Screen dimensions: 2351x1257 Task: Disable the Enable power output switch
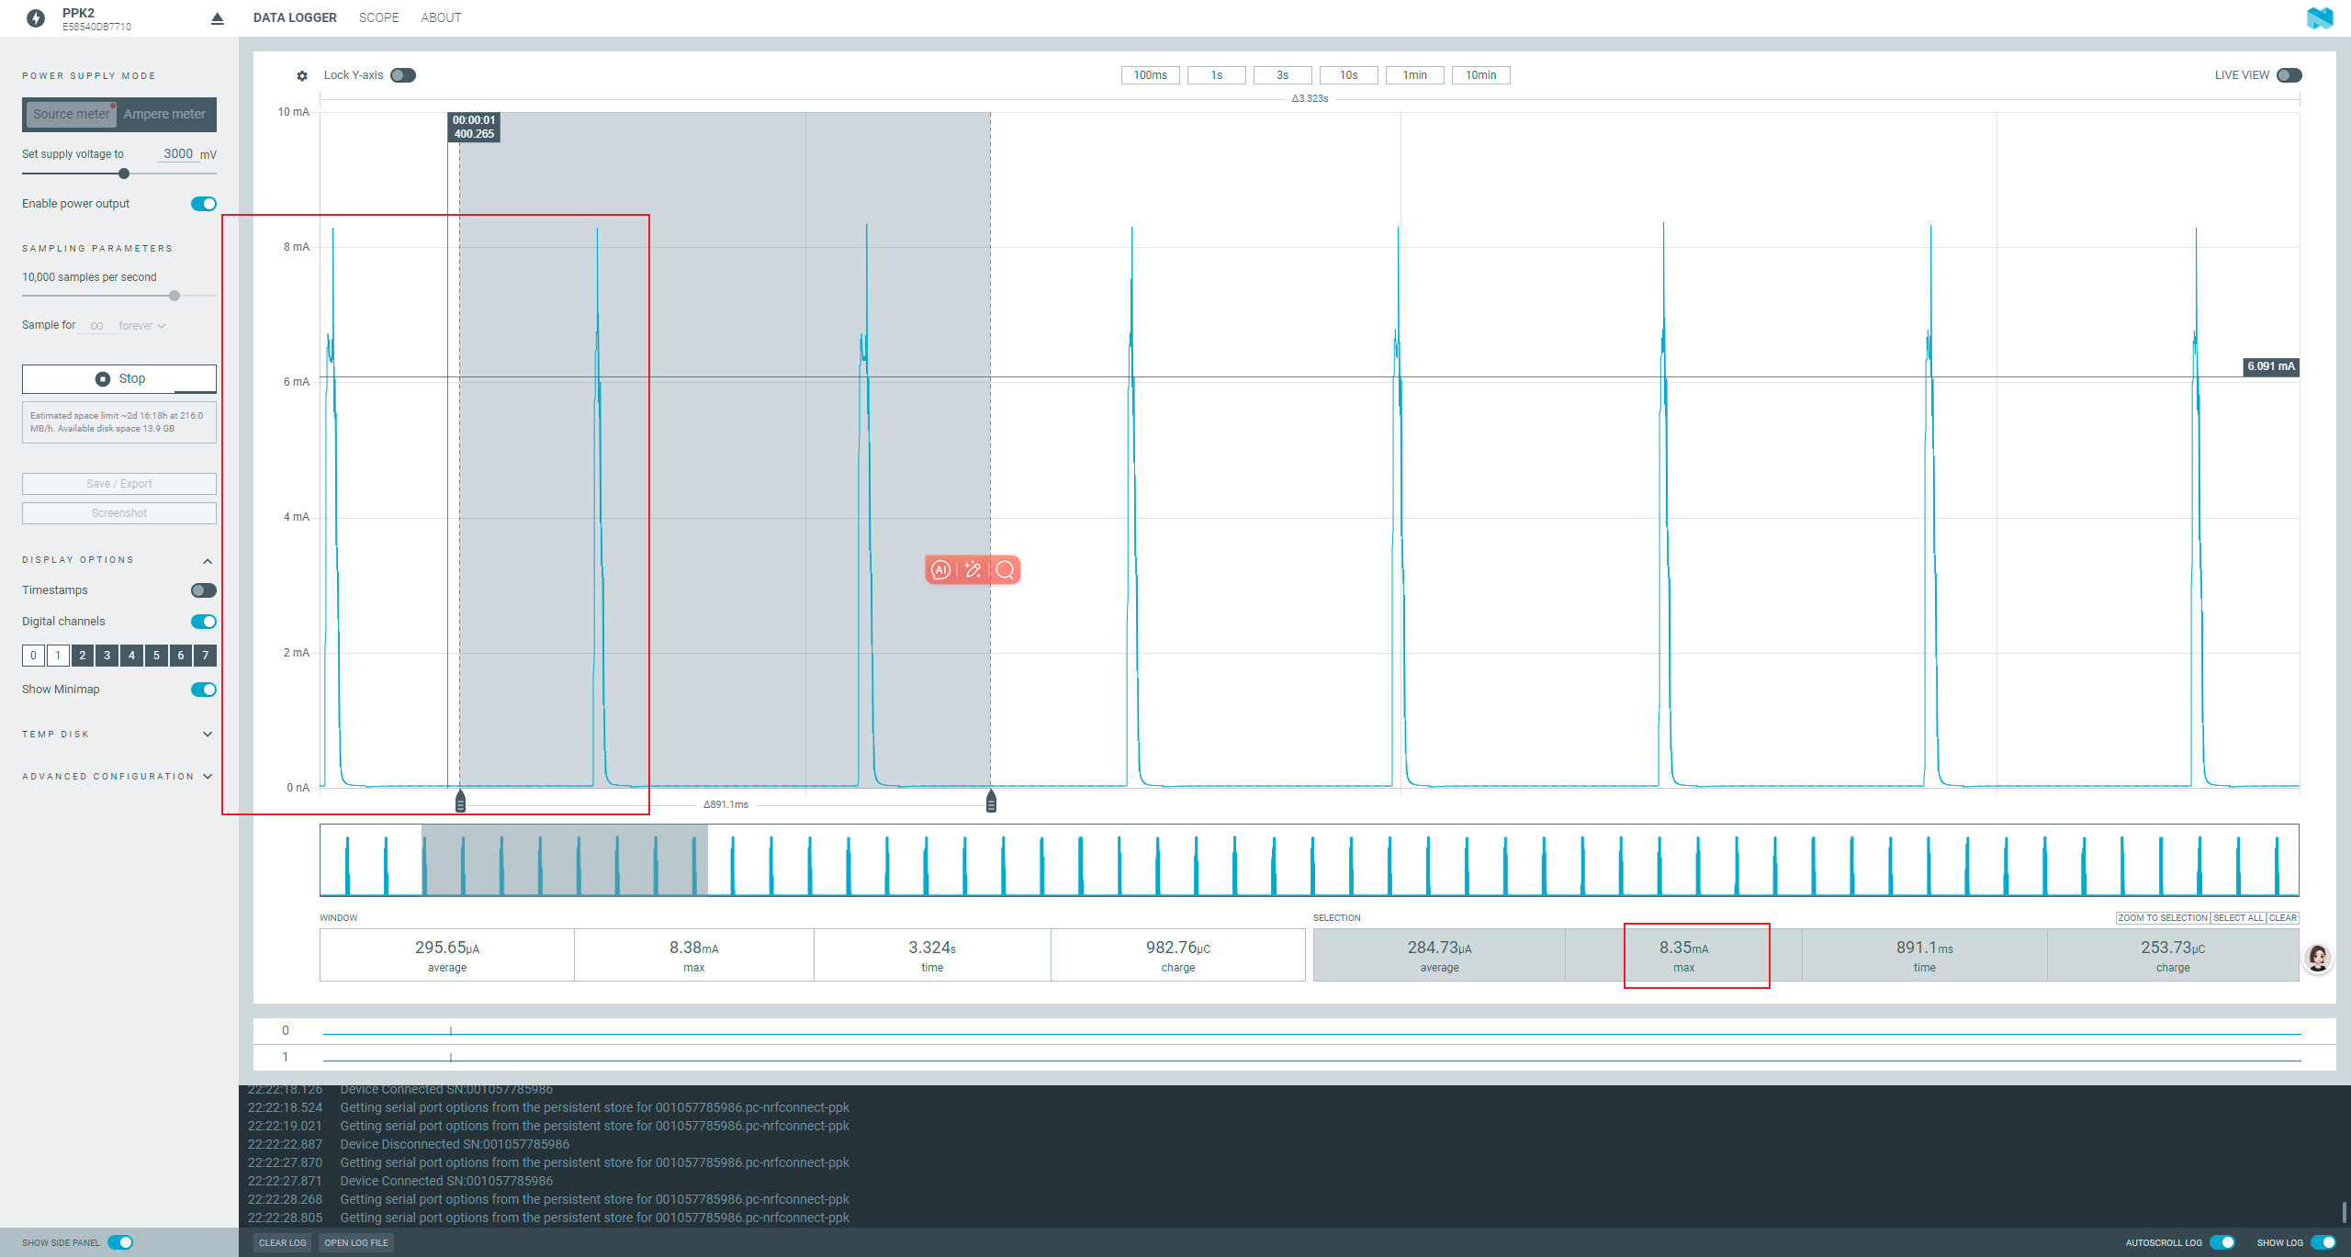click(x=204, y=204)
